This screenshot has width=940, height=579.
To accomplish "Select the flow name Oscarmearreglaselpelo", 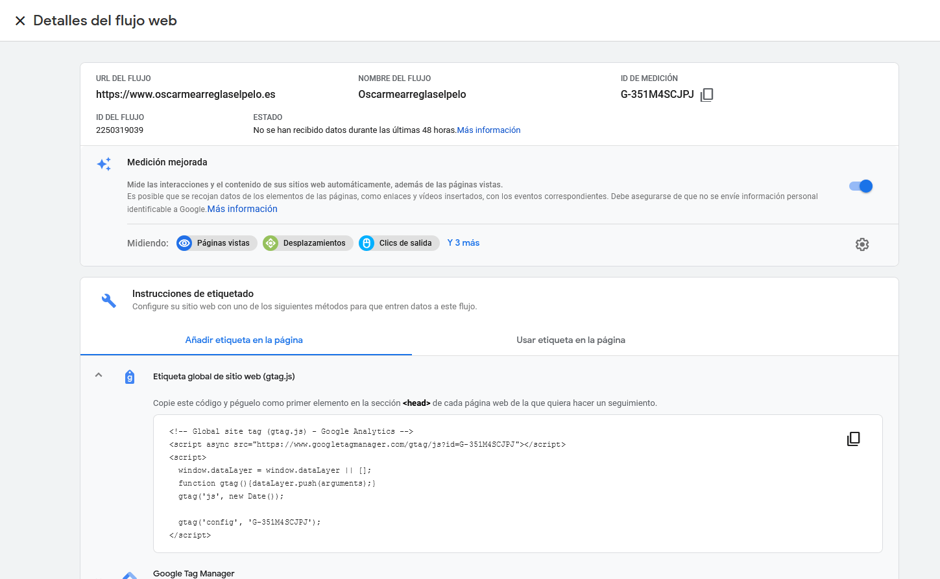I will point(412,95).
